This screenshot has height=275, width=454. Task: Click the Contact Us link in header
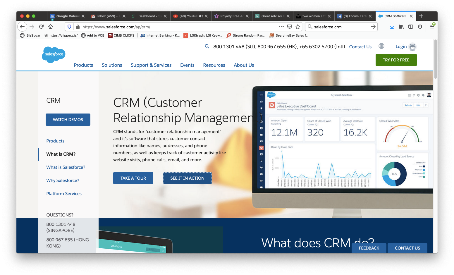tap(360, 47)
